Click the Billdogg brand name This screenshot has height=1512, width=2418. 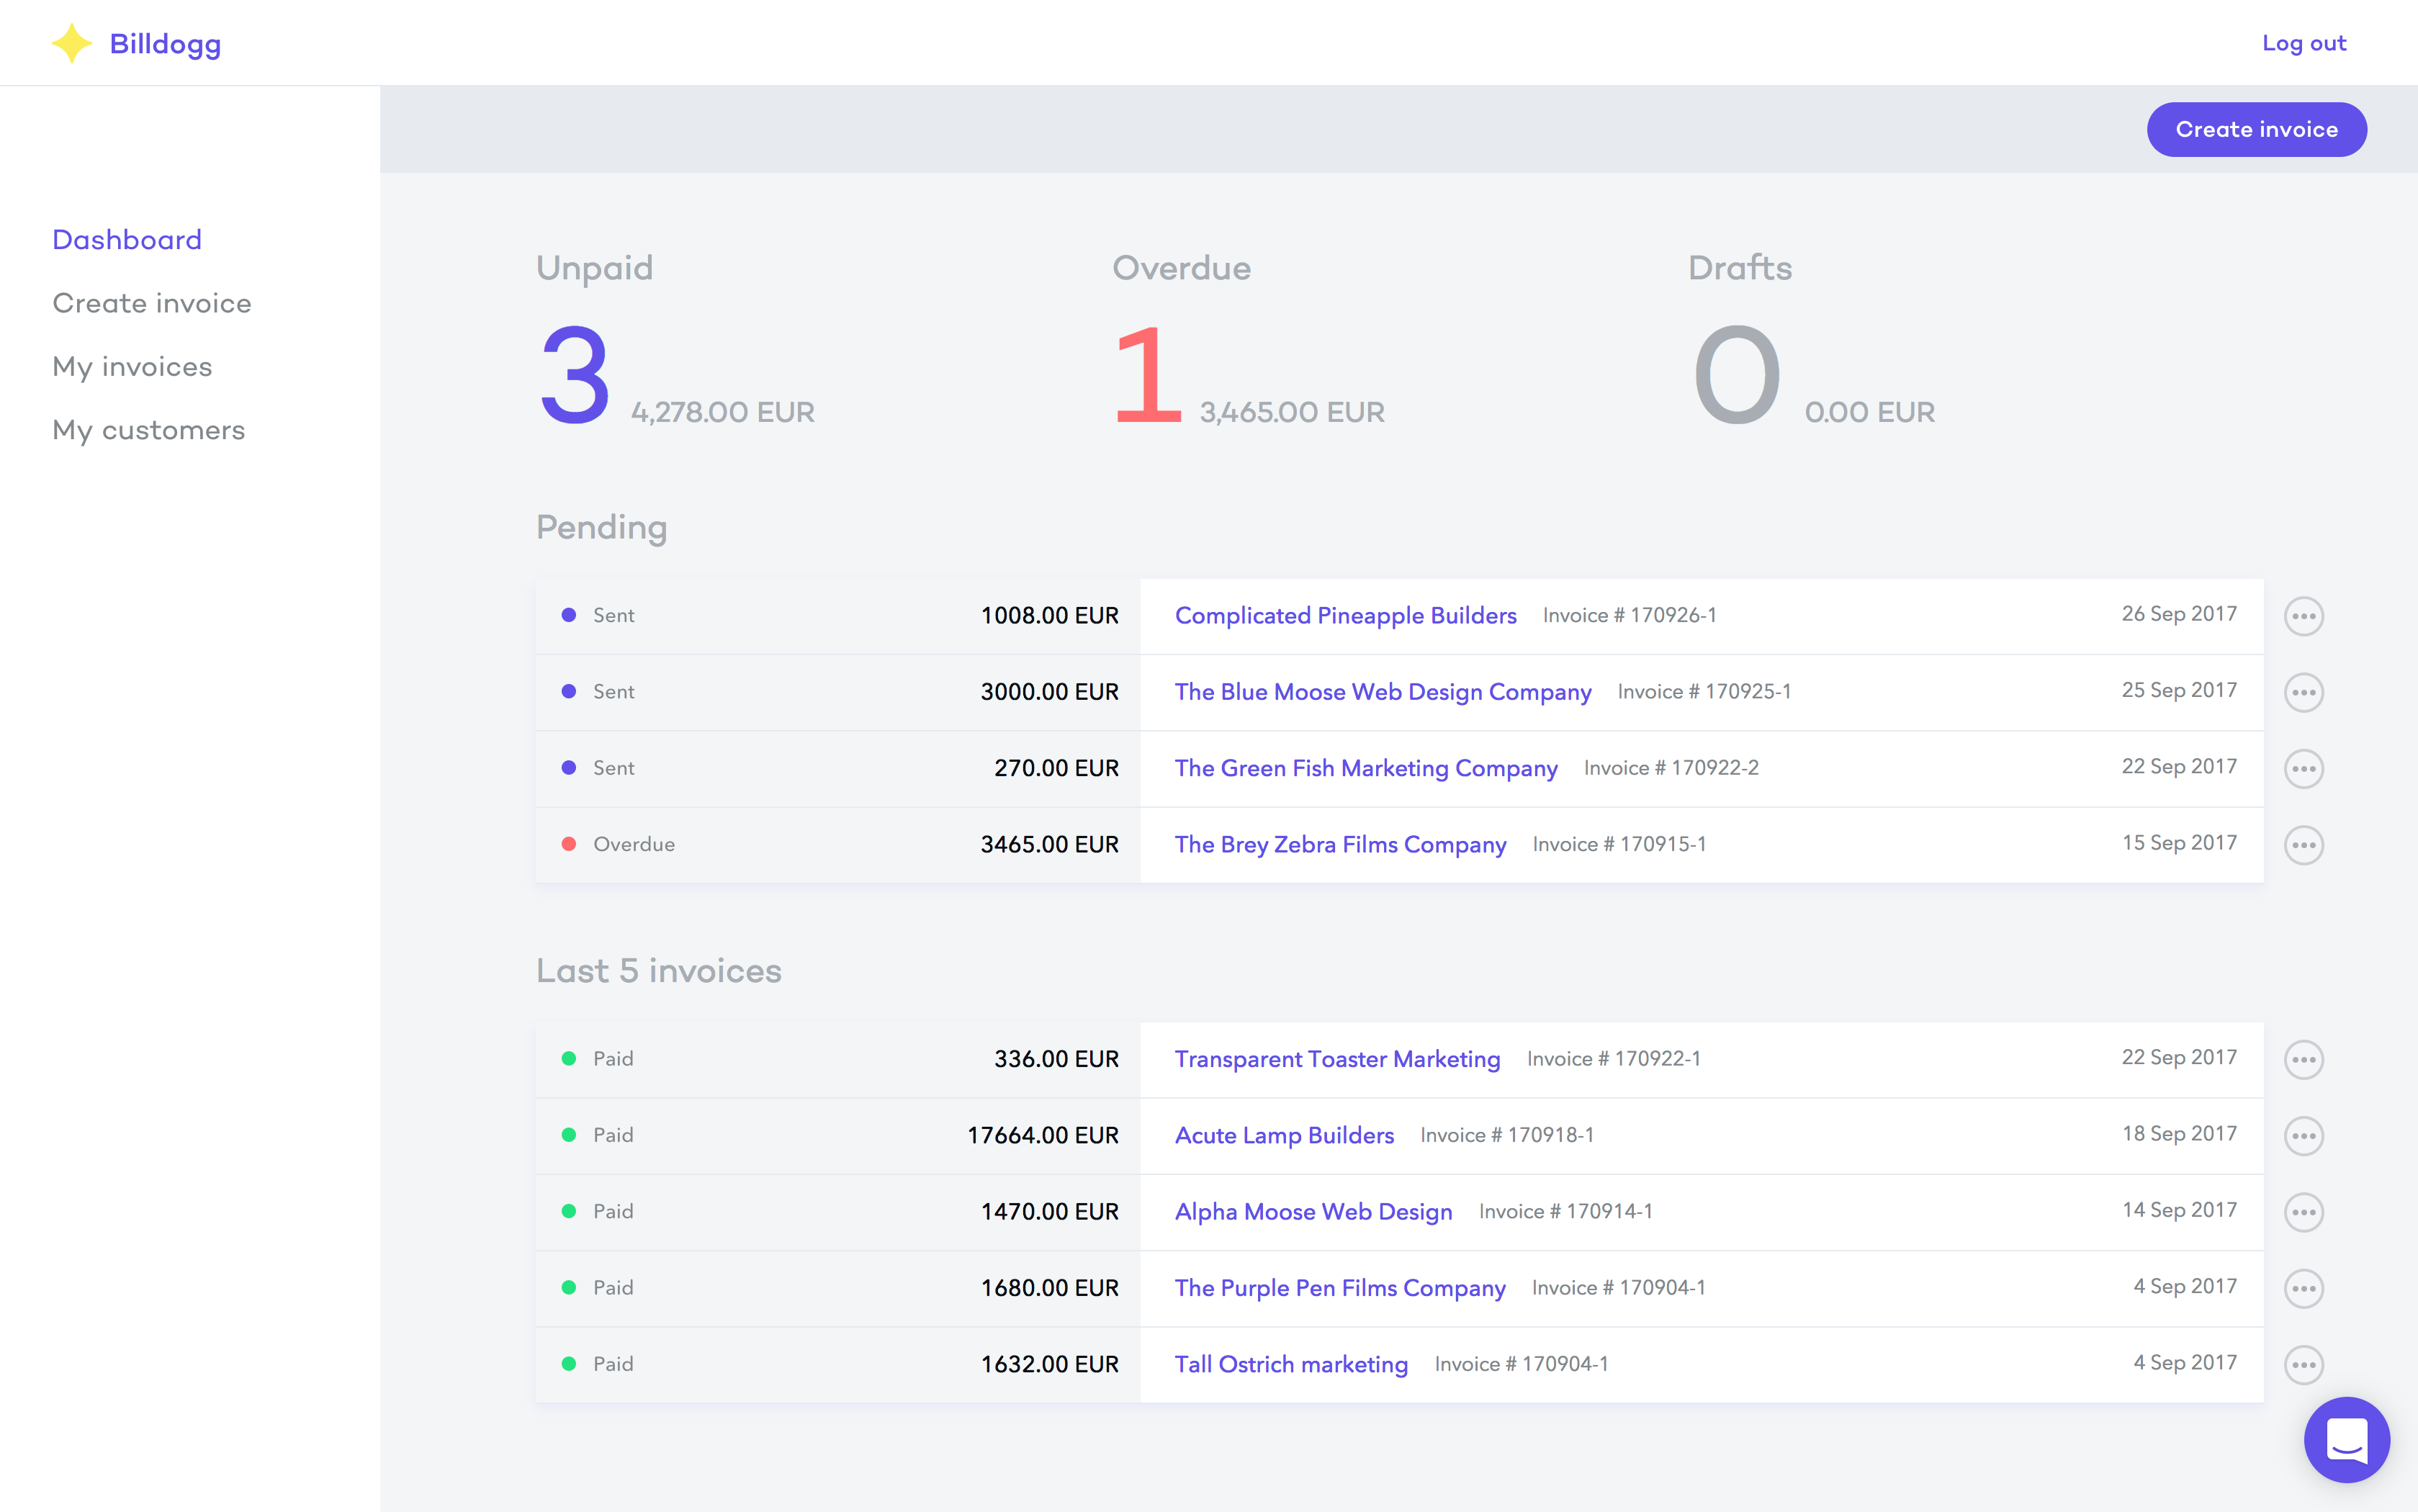[x=165, y=44]
